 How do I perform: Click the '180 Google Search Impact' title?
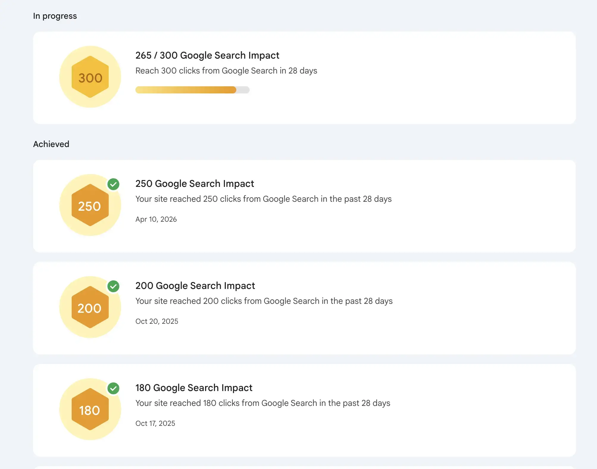pos(194,388)
